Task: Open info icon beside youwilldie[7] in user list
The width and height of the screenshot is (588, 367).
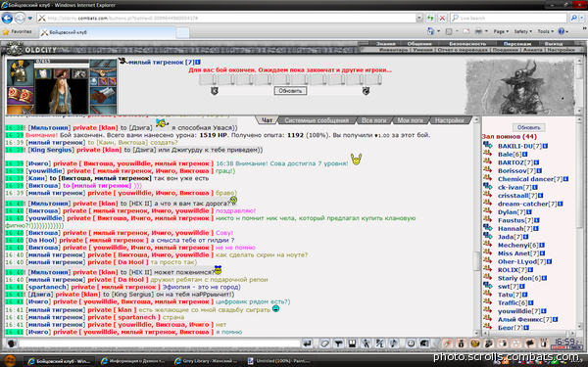Action: (543, 311)
